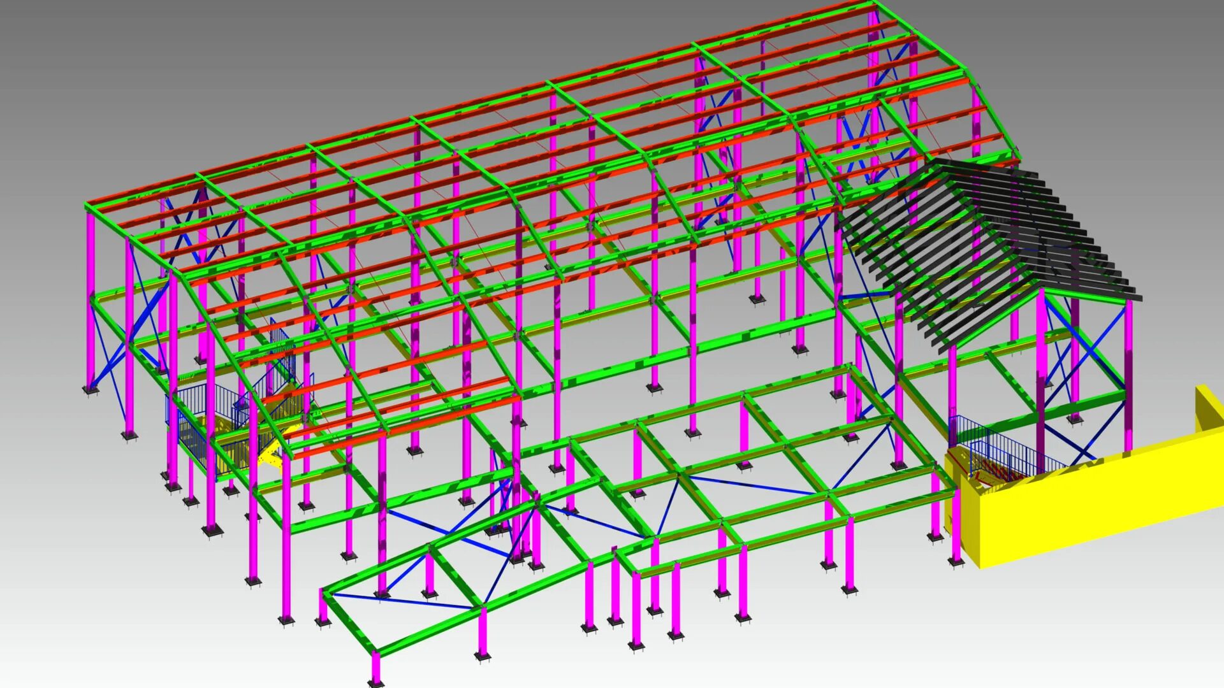Select the frontmost magenta column at the bottom
Viewport: 1224px width, 688px height.
click(x=376, y=666)
